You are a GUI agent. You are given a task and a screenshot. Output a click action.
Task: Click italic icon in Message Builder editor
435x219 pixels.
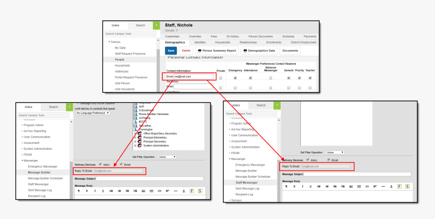pyautogui.click(x=95, y=191)
